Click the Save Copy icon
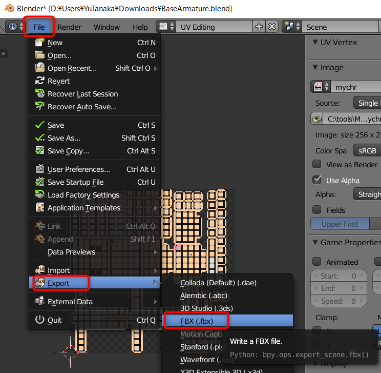 pos(39,151)
